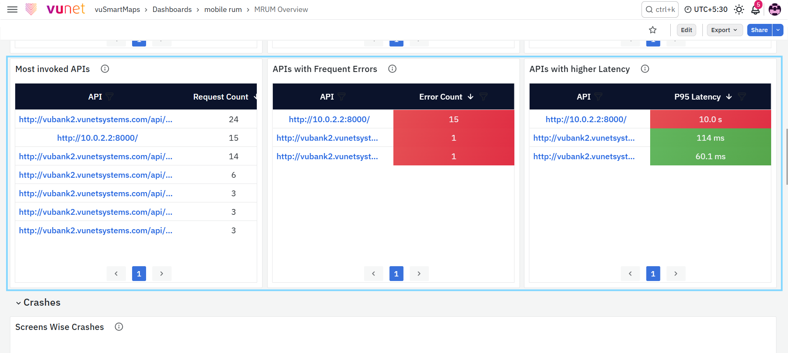Open the user profile avatar
The image size is (788, 353).
point(774,9)
